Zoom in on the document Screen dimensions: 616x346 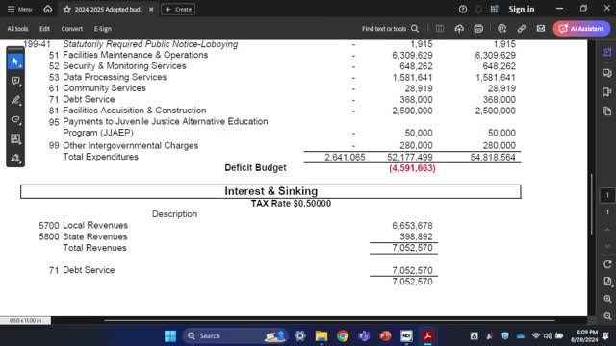click(607, 299)
